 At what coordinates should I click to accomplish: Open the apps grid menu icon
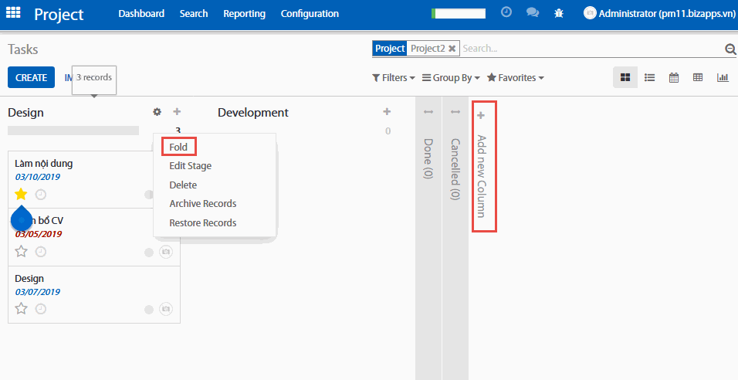point(15,13)
